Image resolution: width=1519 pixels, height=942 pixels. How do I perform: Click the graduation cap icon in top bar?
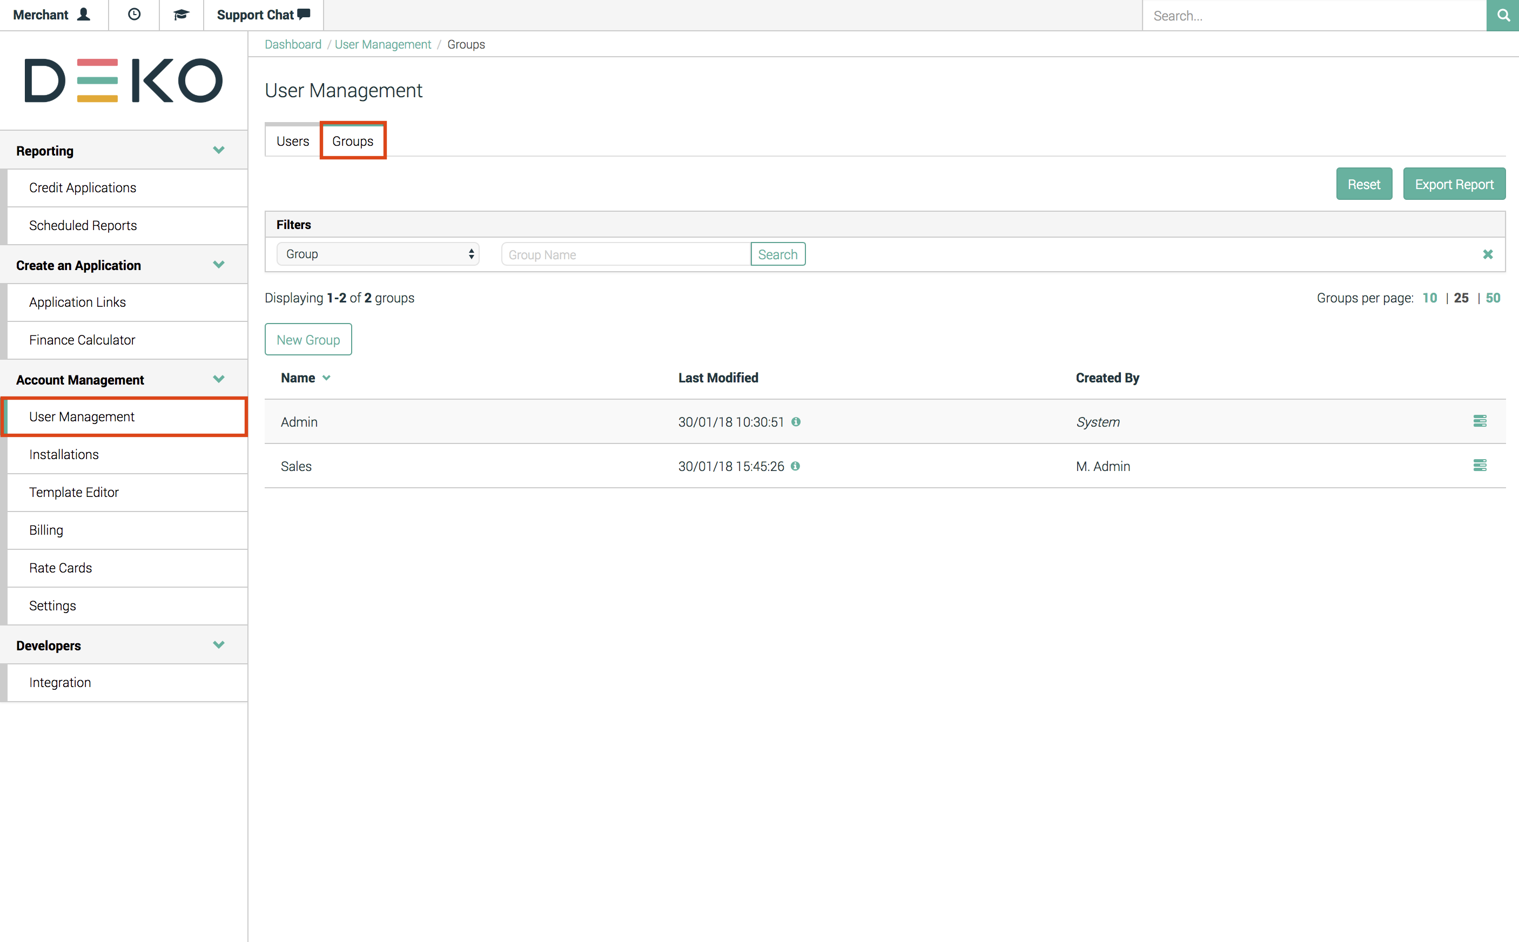coord(180,15)
